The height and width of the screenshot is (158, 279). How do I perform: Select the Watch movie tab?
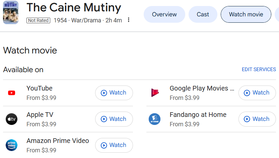(246, 14)
